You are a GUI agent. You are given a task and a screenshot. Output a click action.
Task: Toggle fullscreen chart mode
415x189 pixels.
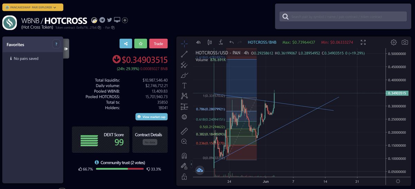point(363,42)
